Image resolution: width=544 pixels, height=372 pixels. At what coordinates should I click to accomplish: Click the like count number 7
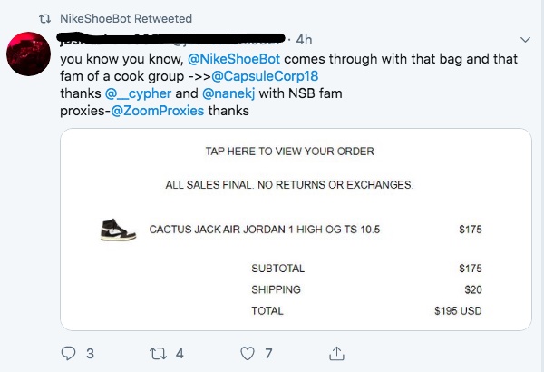tap(268, 354)
